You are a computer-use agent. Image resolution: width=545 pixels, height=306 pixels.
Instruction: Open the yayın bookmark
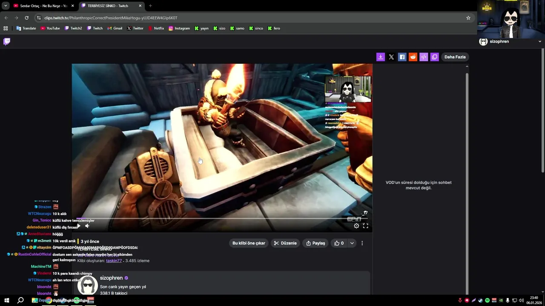[202, 28]
